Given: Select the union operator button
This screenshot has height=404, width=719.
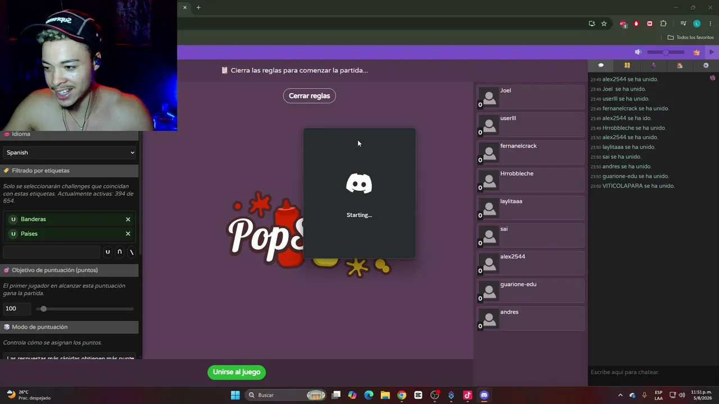Looking at the screenshot, I should point(108,252).
